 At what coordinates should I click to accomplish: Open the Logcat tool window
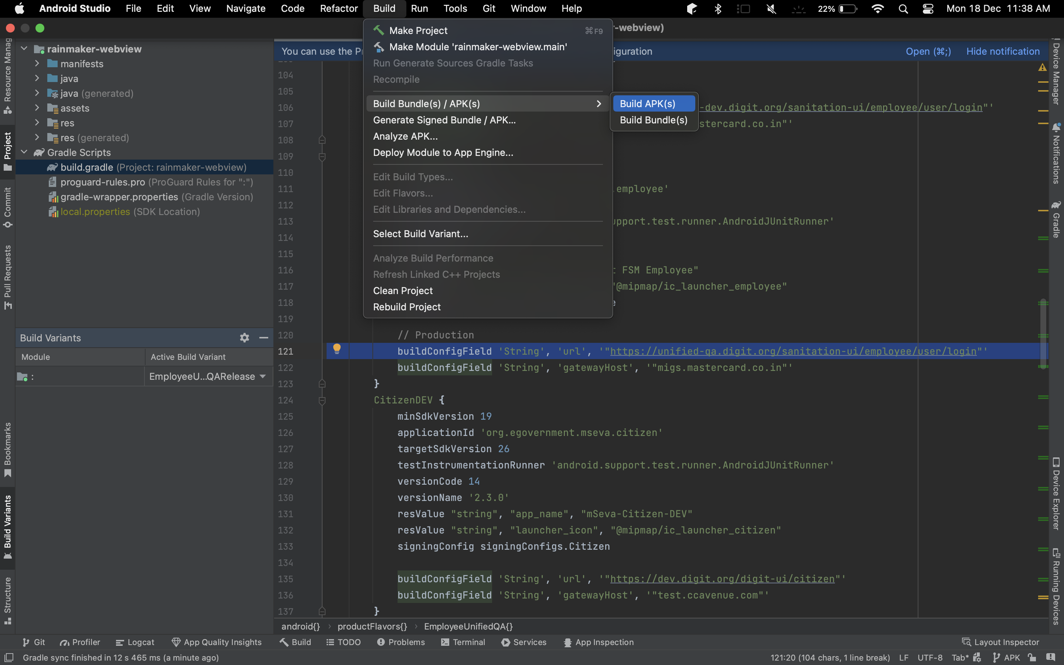(134, 642)
